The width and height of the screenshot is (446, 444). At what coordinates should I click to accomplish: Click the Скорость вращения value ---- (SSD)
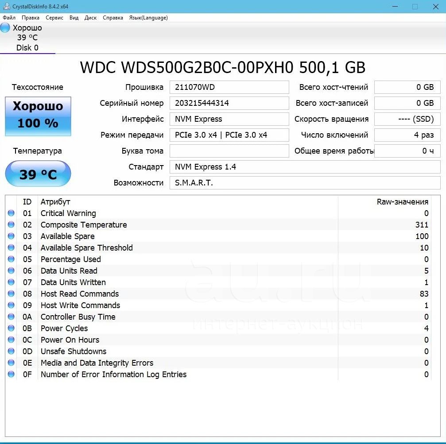pyautogui.click(x=407, y=119)
